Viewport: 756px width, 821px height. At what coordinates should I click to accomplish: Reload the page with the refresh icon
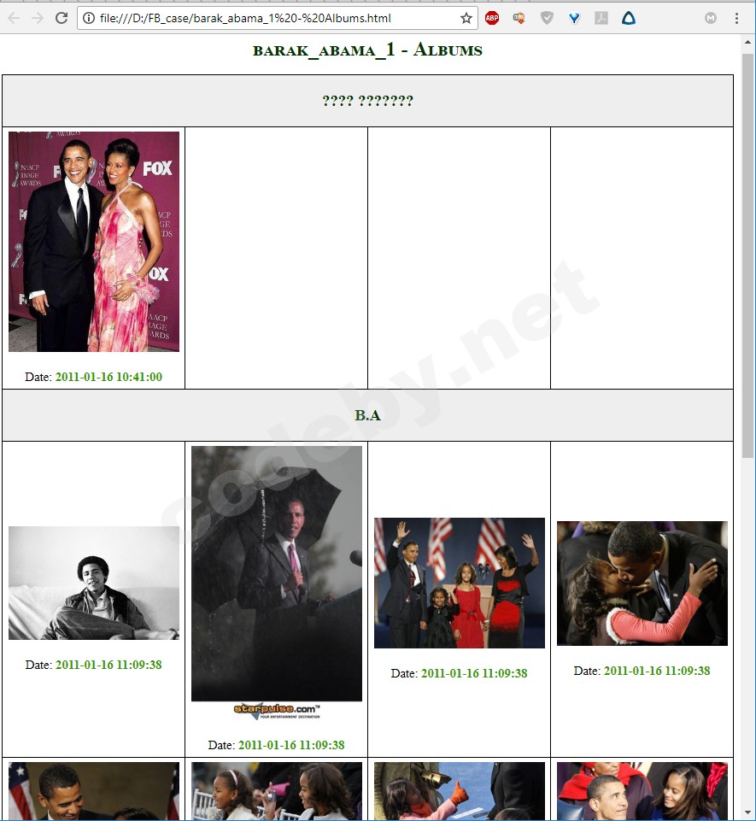pos(62,18)
